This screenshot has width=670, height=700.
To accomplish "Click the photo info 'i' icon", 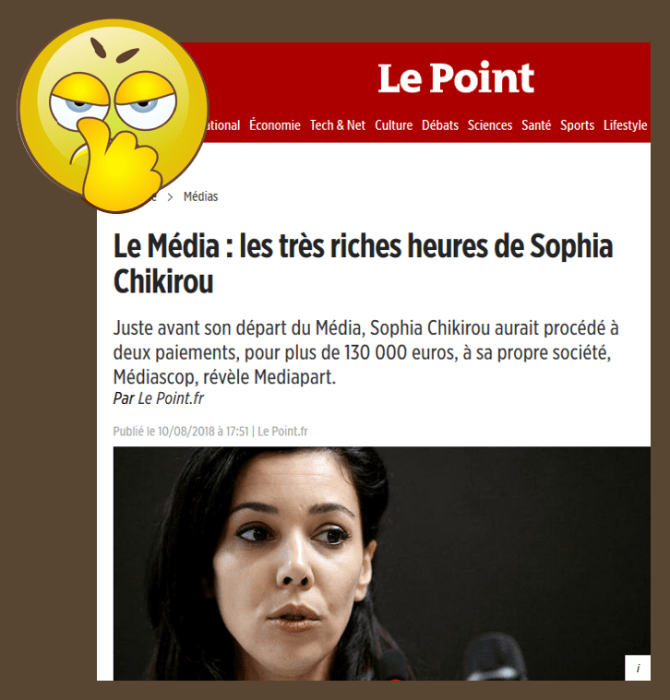I will pos(638,668).
